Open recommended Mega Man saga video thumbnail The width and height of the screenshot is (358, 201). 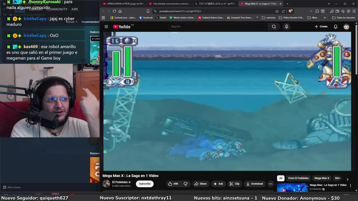click(x=293, y=188)
